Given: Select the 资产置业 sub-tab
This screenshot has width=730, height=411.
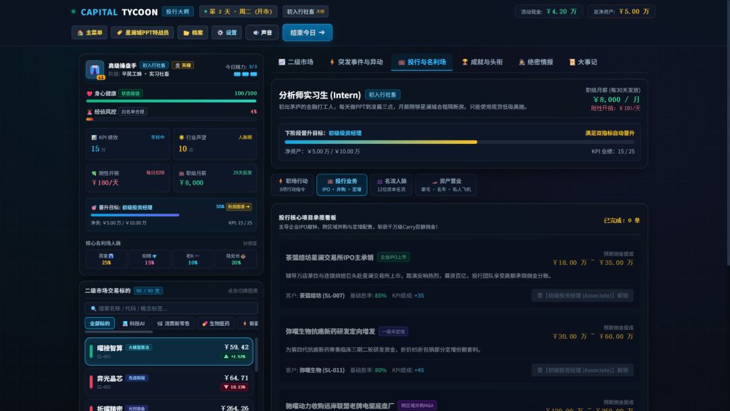Looking at the screenshot, I should pyautogui.click(x=446, y=185).
